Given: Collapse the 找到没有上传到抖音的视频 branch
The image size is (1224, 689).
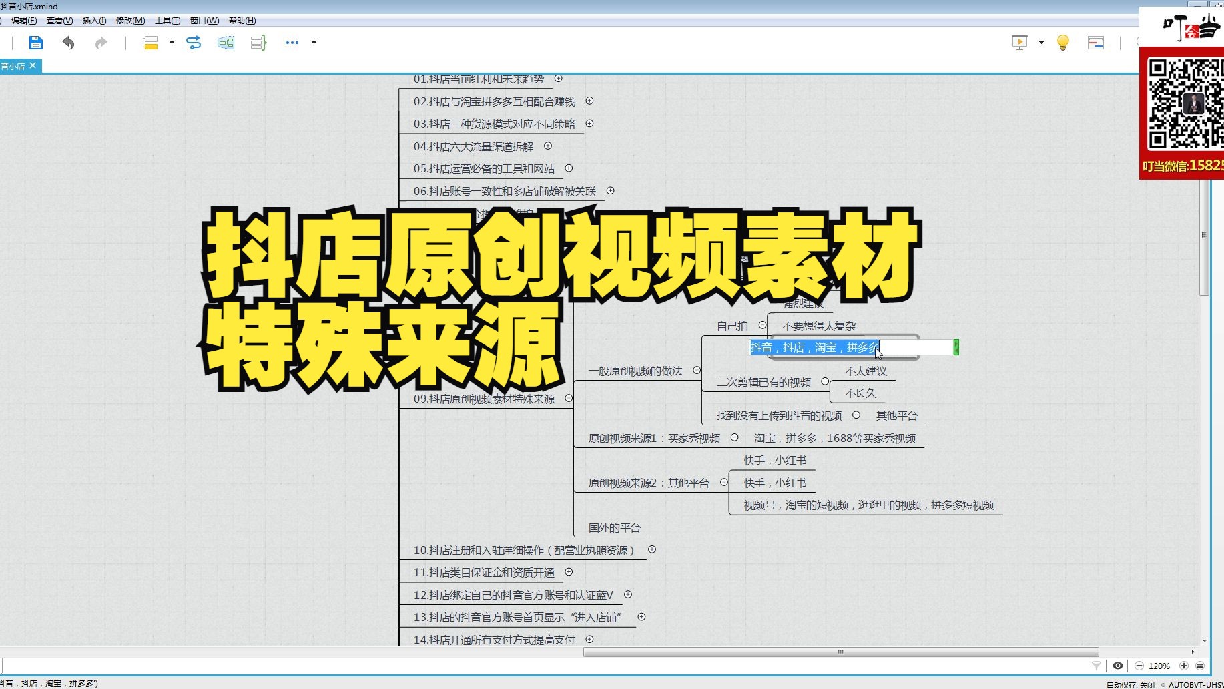Looking at the screenshot, I should pos(856,415).
